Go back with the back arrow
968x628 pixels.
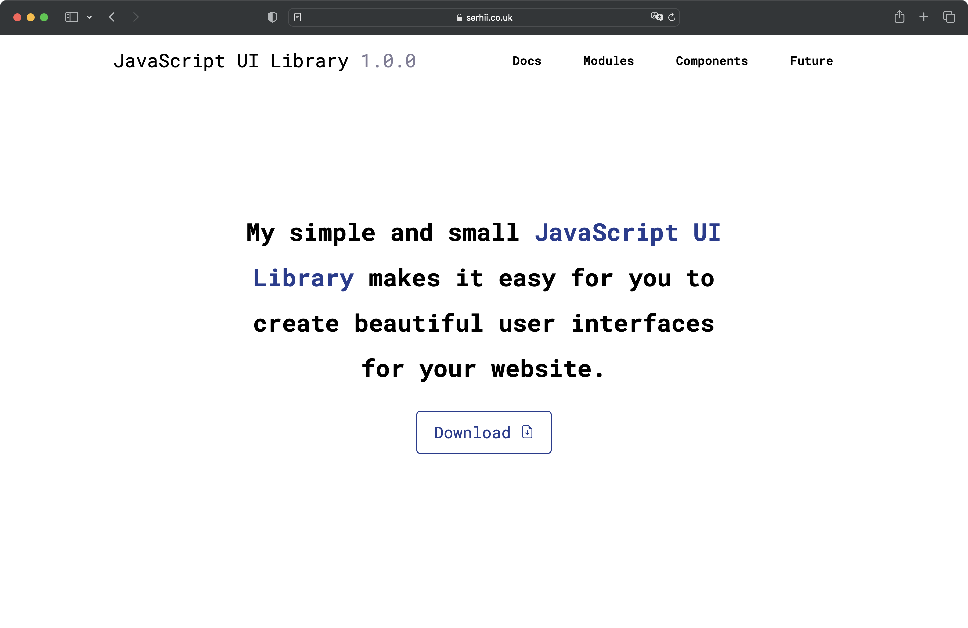coord(112,17)
